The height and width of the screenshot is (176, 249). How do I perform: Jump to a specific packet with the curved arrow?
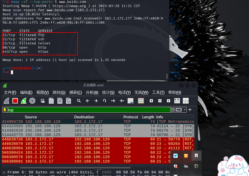tap(104, 101)
